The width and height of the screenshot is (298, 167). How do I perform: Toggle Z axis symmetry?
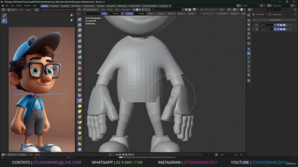click(x=210, y=13)
